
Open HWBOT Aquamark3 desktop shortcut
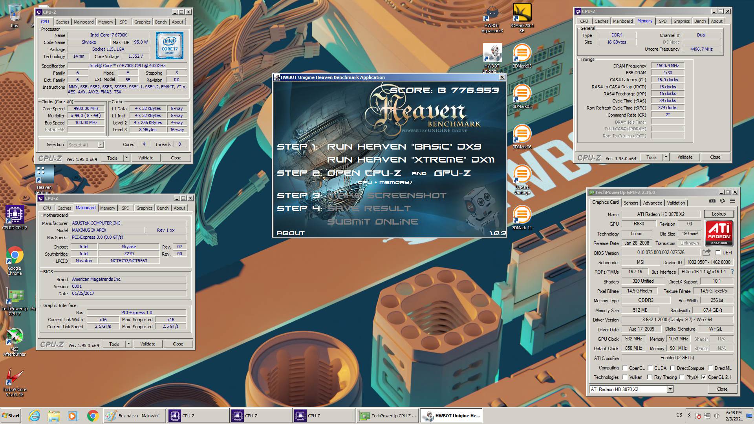492,18
